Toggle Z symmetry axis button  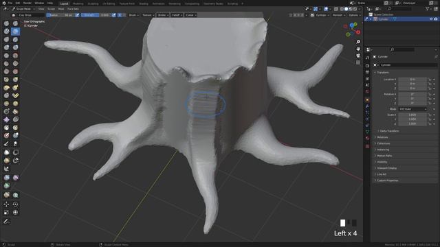pos(302,15)
